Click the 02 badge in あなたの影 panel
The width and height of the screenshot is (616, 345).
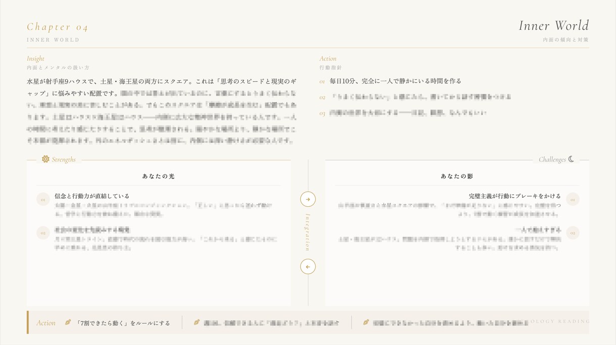pyautogui.click(x=573, y=233)
